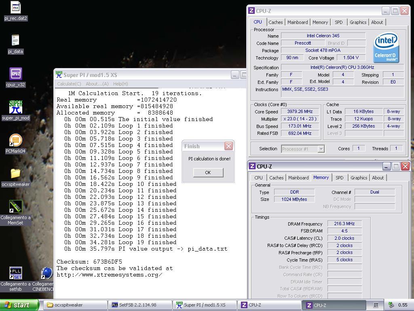The image size is (414, 311).
Task: Close the Finish dialog
Action: pos(229,146)
